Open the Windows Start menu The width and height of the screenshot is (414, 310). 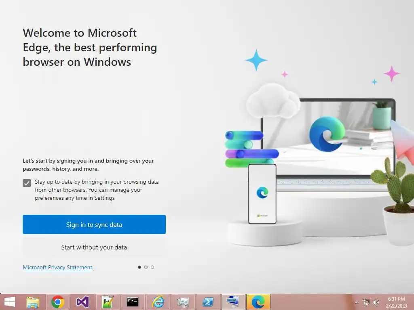10,302
